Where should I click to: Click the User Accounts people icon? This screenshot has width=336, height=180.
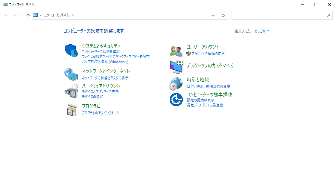coord(176,51)
